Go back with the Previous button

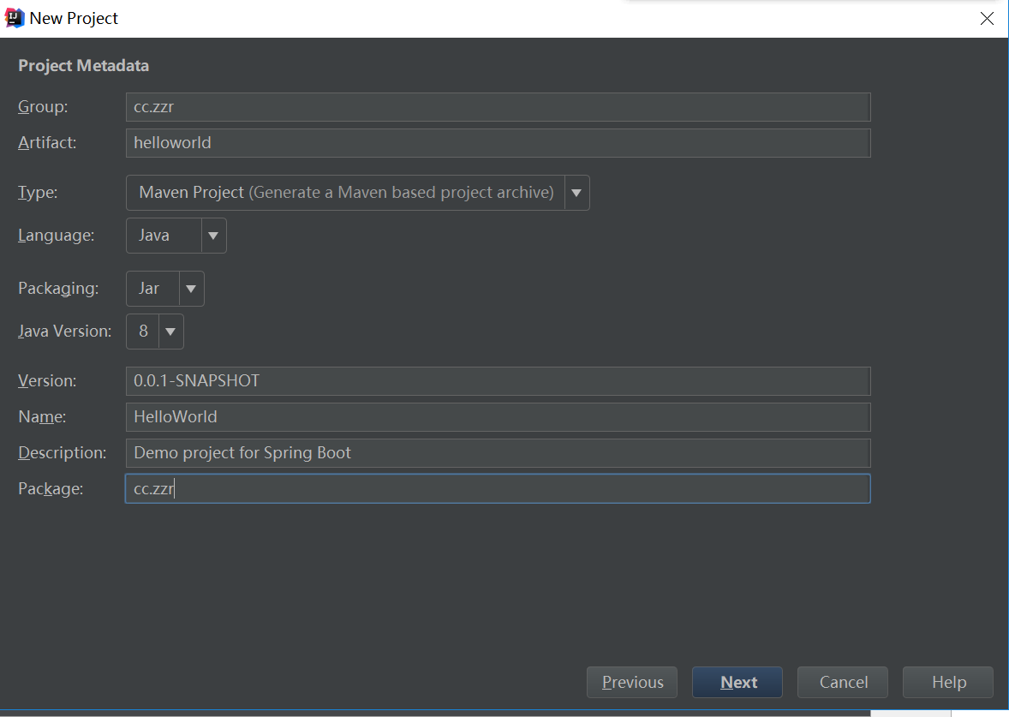click(632, 683)
